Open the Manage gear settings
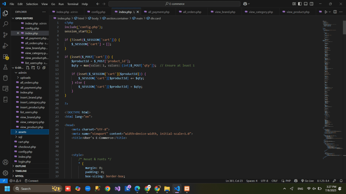The image size is (346, 194). 5,173
